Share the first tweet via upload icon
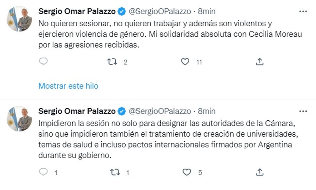This screenshot has height=190, width=316. pyautogui.click(x=260, y=62)
